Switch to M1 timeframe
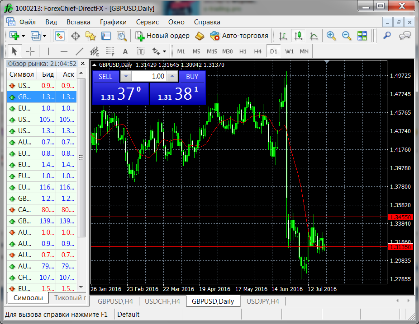Screen dimensions: 419x324 (181, 51)
